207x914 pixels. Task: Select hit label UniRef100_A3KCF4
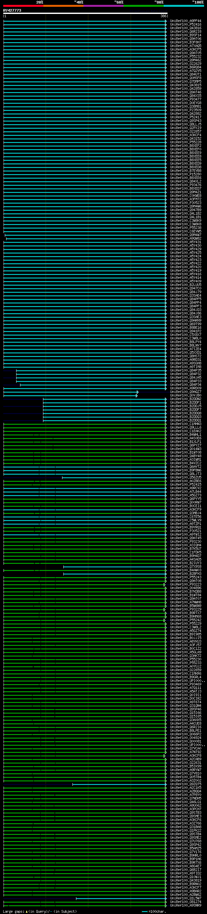pos(186,135)
